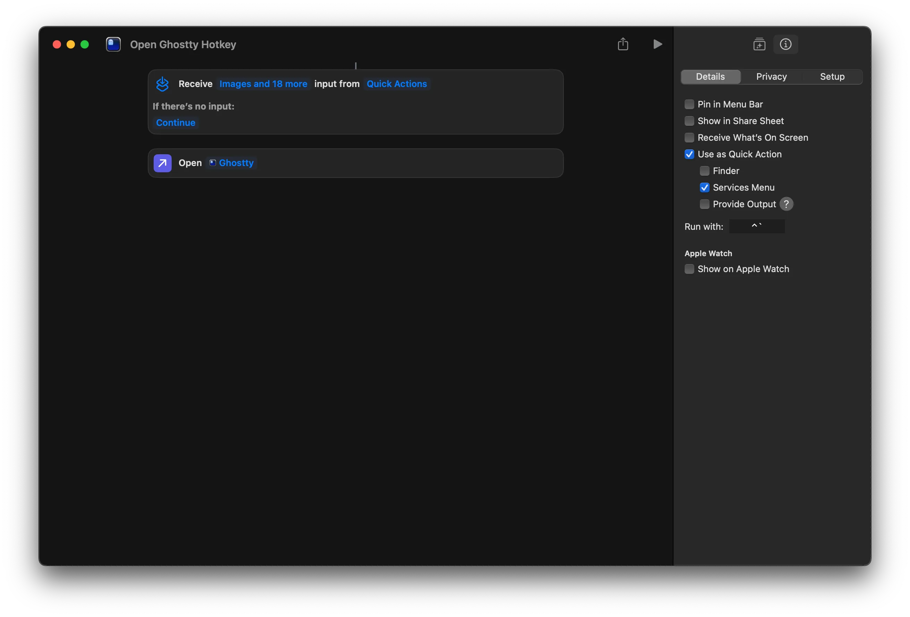Minimize the window with yellow button
The width and height of the screenshot is (910, 617).
coord(71,45)
